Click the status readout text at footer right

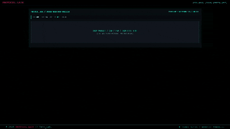[203, 127]
